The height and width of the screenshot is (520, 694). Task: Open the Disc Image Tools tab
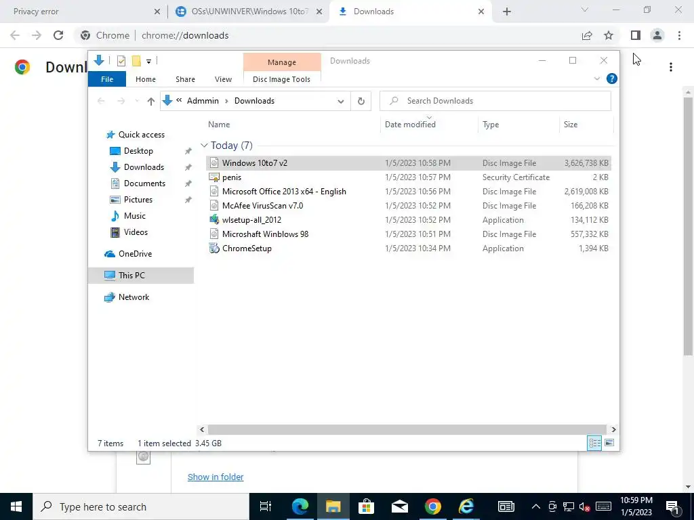[x=281, y=79]
